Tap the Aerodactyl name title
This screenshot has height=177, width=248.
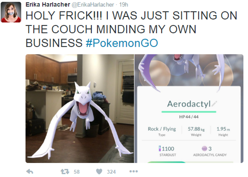tap(189, 104)
